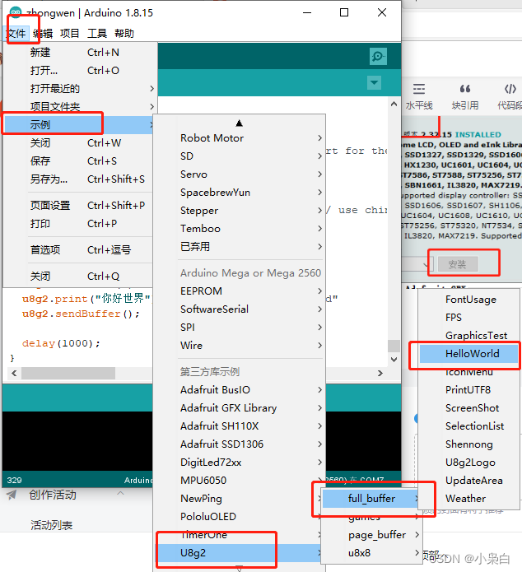The width and height of the screenshot is (522, 572).
Task: Choose 页面设置 in the file menu
Action: [77, 206]
